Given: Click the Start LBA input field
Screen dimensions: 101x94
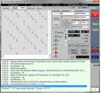Looking at the screenshot, I should [x=68, y=13].
